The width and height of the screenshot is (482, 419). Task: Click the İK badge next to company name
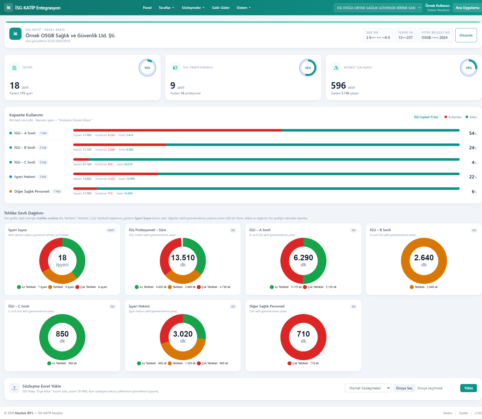click(15, 34)
